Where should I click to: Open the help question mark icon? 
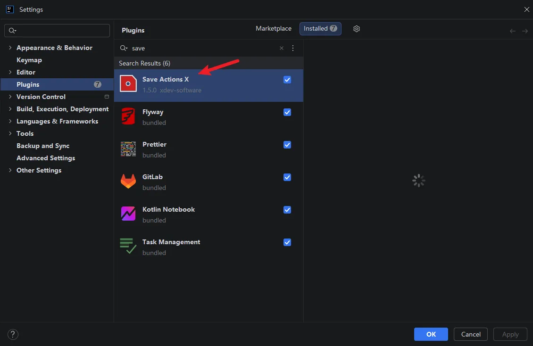point(13,335)
